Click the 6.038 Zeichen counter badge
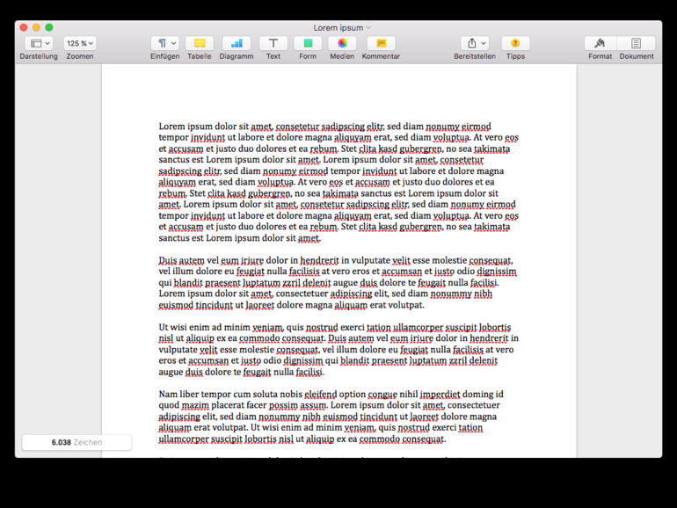This screenshot has height=508, width=677. pos(76,442)
